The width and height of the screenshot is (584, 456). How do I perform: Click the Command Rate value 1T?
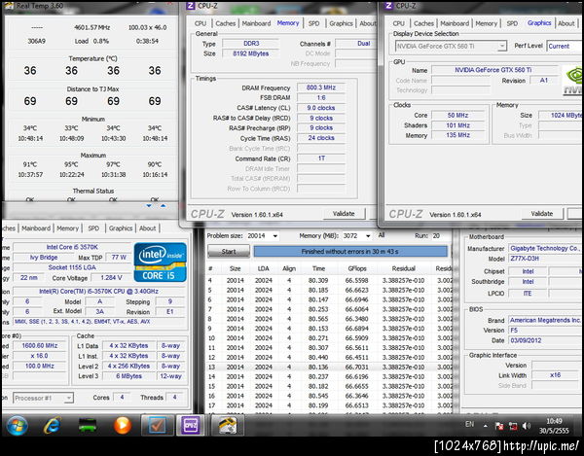(321, 158)
